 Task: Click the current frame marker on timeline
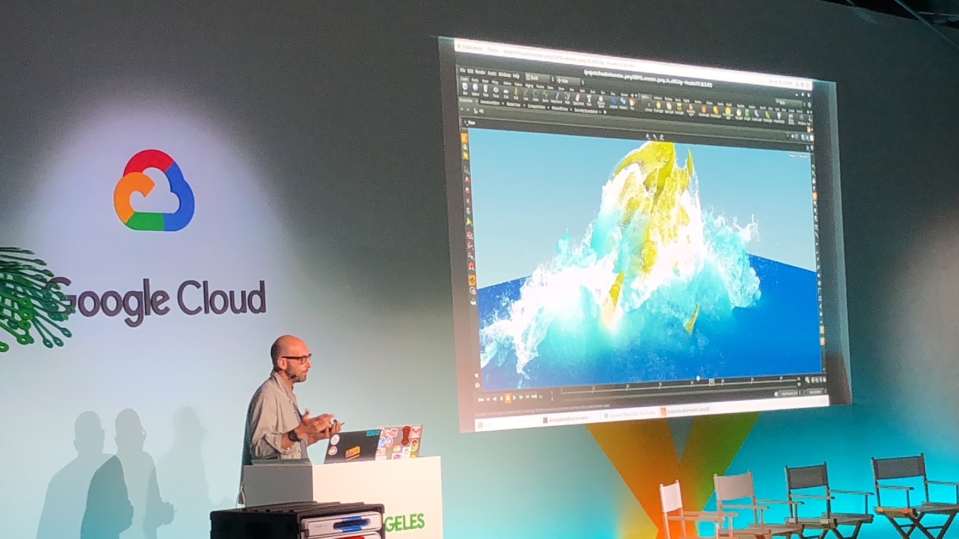pyautogui.click(x=711, y=382)
